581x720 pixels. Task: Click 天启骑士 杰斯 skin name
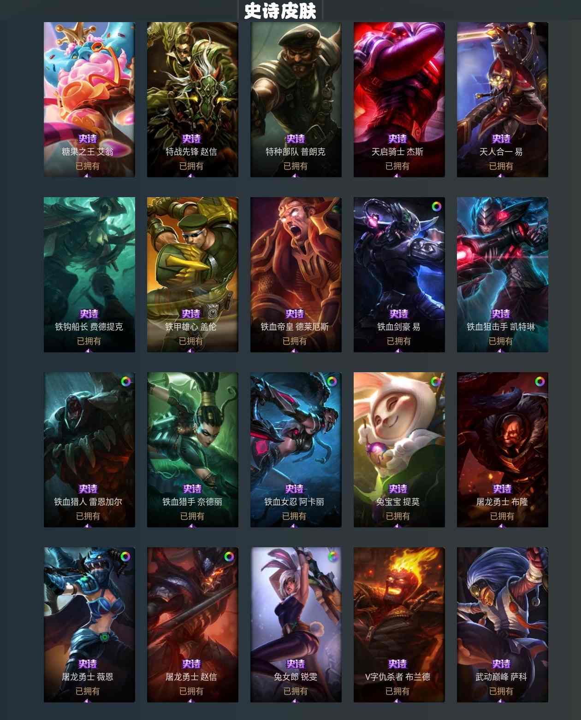tap(397, 152)
